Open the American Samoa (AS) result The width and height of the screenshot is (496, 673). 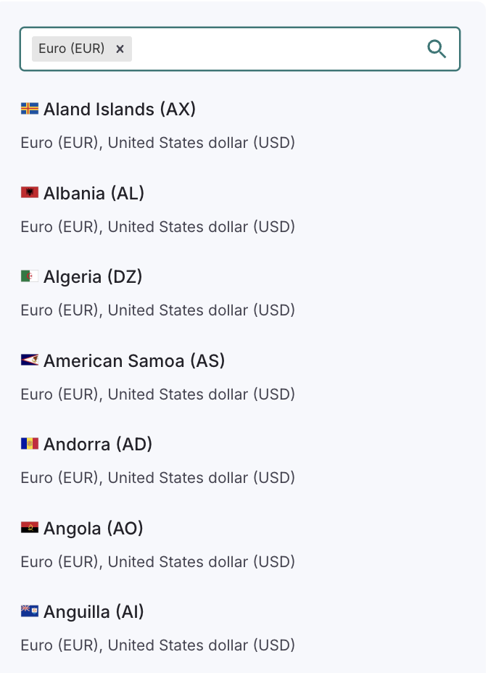click(134, 360)
